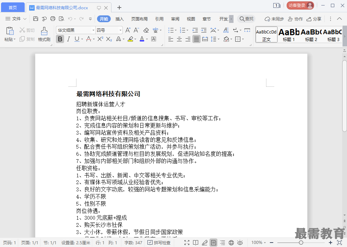Align text right
The height and width of the screenshot is (247, 347).
click(x=188, y=39)
